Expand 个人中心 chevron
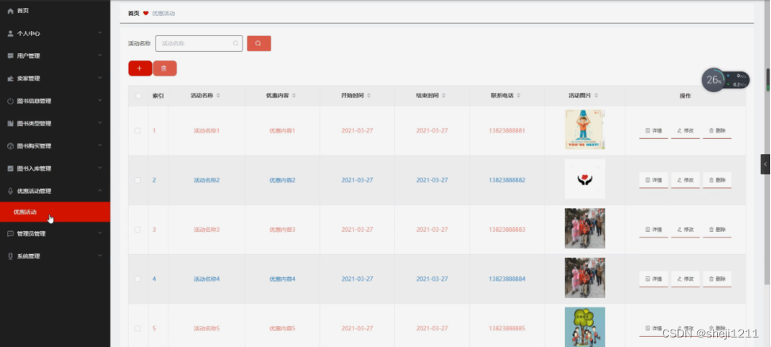Image resolution: width=771 pixels, height=347 pixels. coord(100,33)
